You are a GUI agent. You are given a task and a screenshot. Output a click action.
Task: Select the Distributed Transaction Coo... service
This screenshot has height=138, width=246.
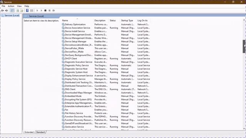(106, 86)
